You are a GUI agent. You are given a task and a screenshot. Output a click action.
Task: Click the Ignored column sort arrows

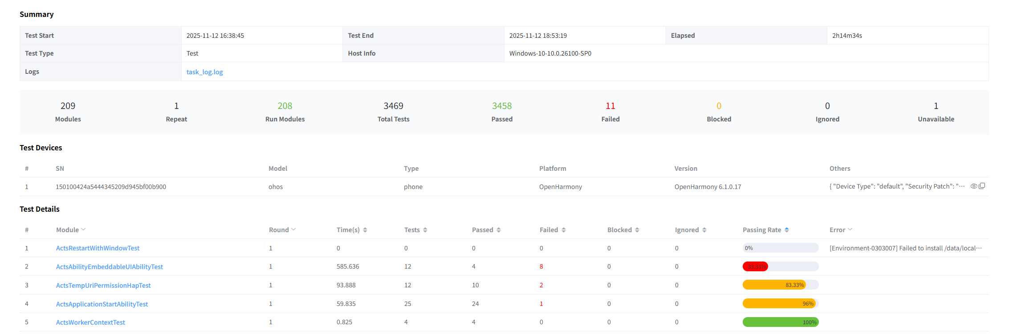tap(704, 230)
